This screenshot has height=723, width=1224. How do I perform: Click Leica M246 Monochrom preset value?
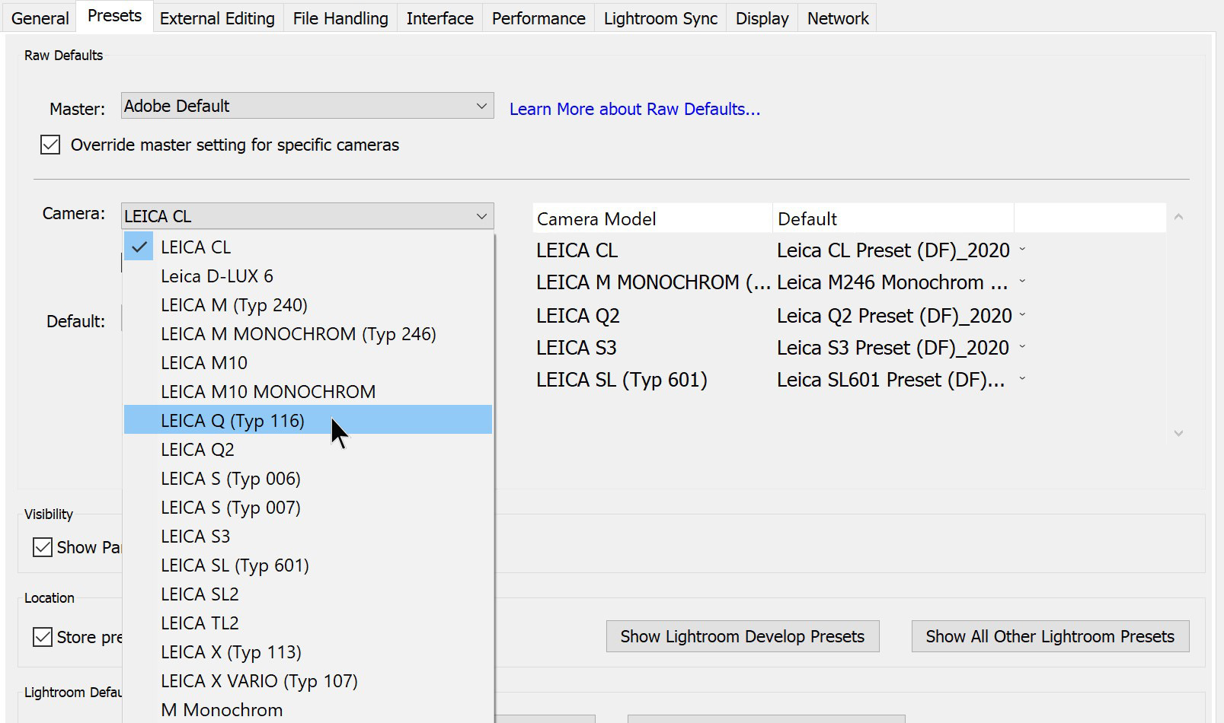[x=892, y=282]
